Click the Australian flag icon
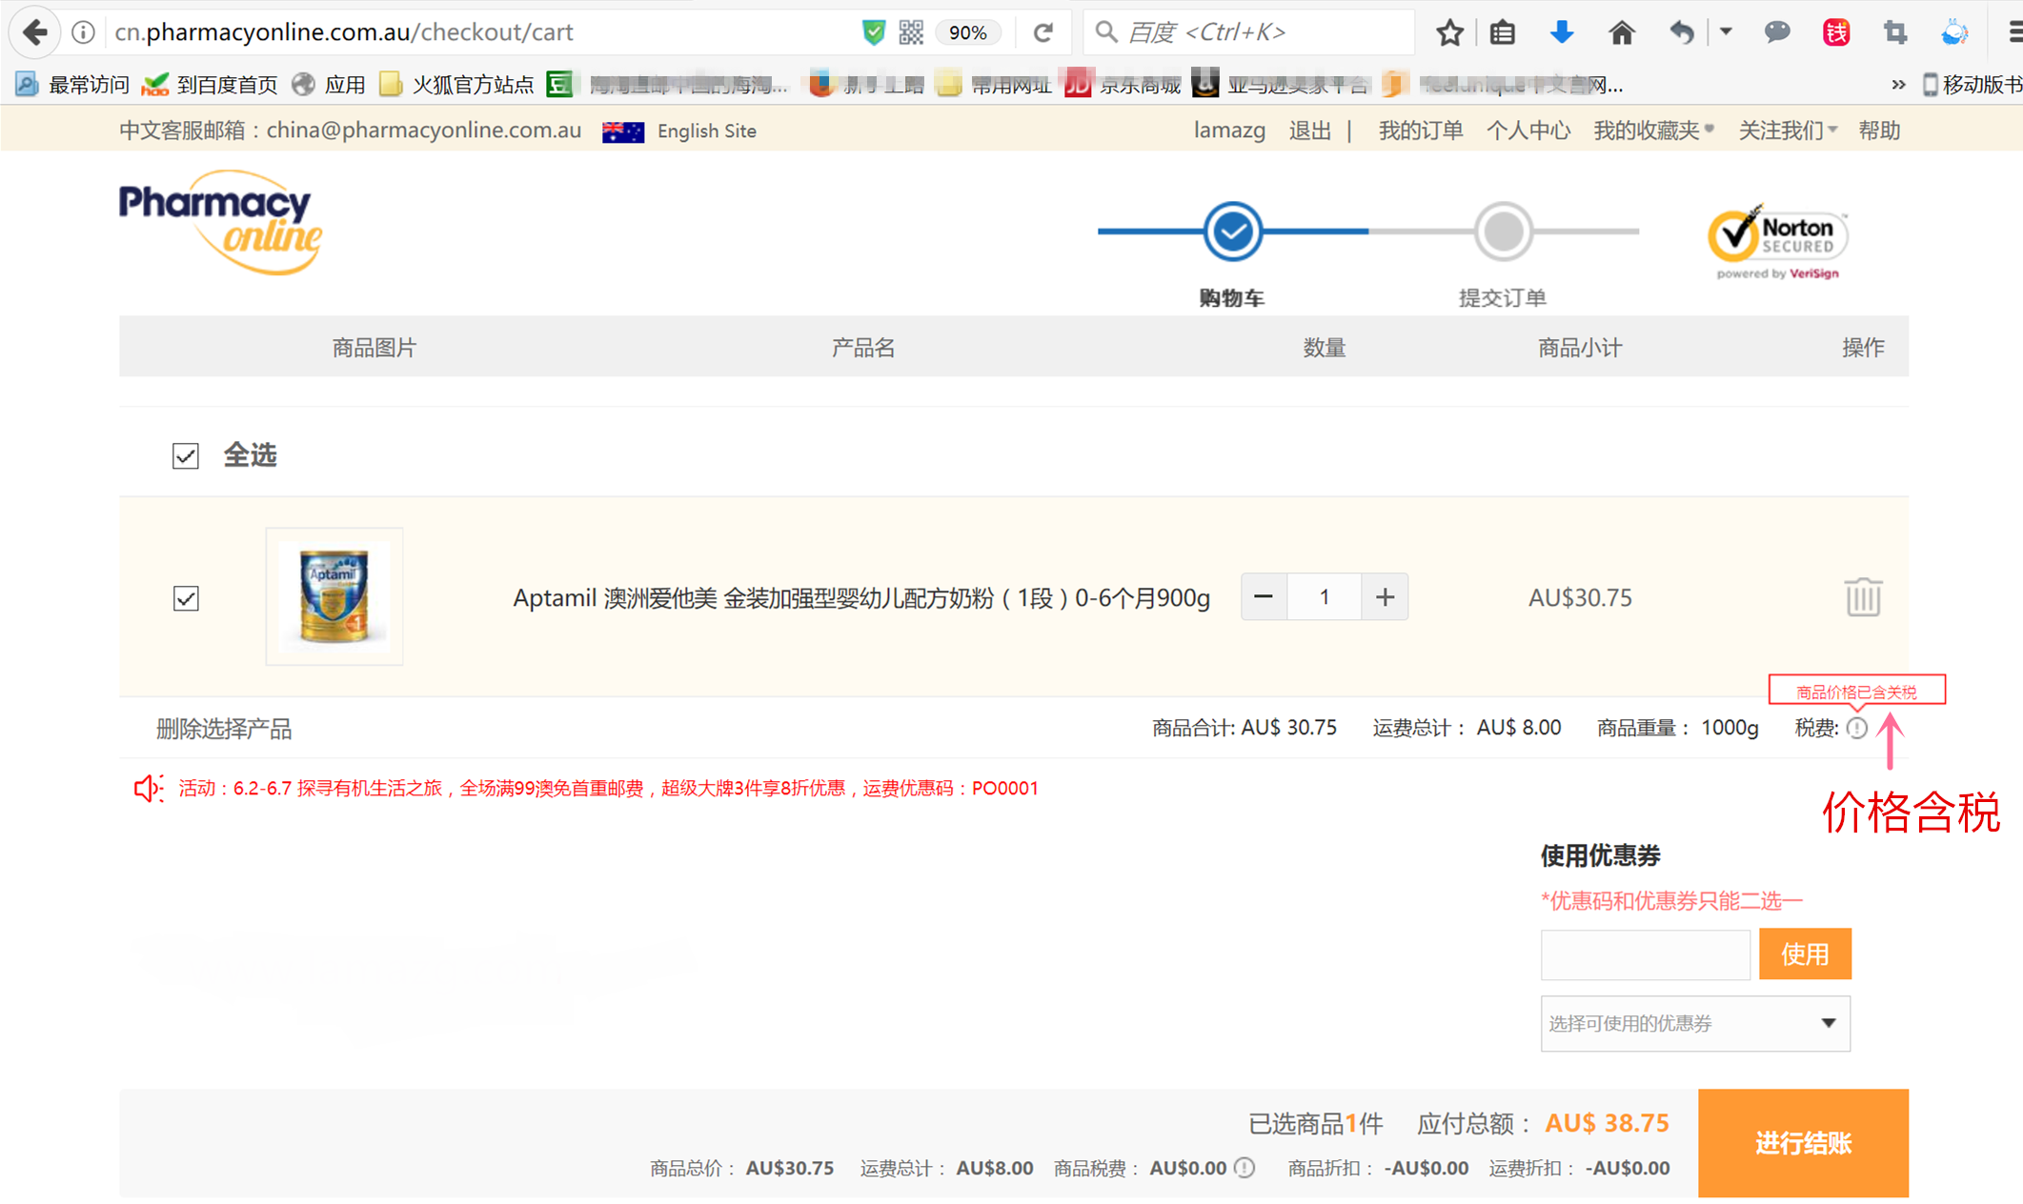Image resolution: width=2023 pixels, height=1204 pixels. click(623, 131)
